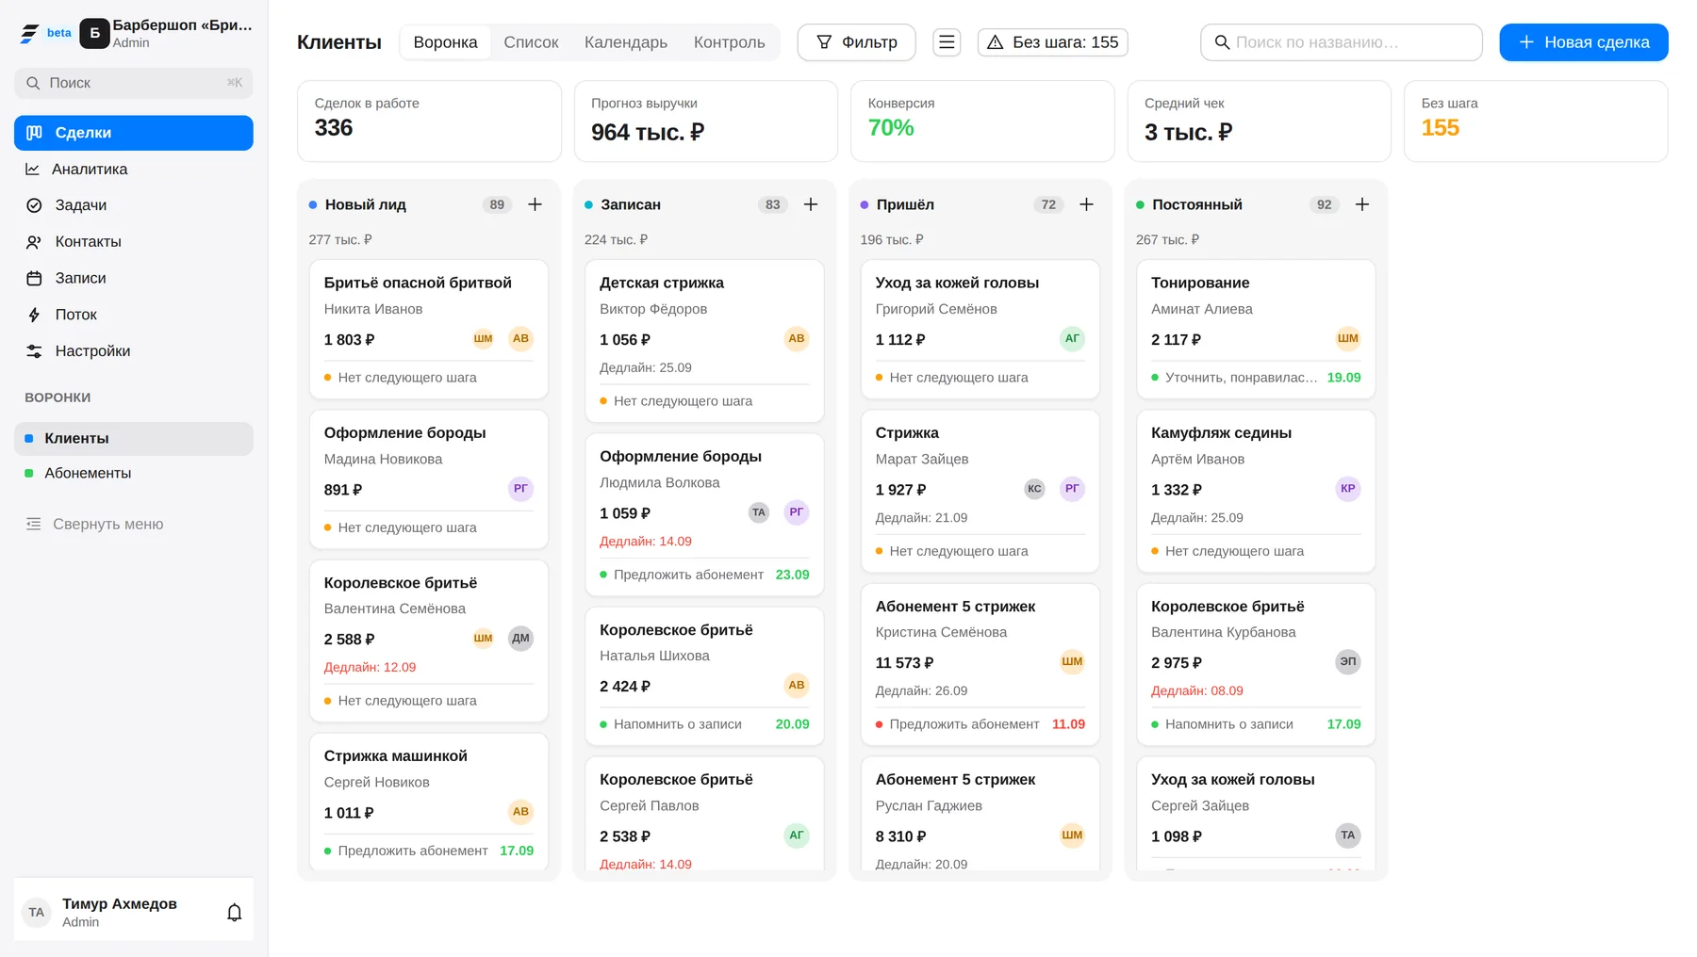
Task: Select the Клиенты funnel
Action: click(134, 439)
